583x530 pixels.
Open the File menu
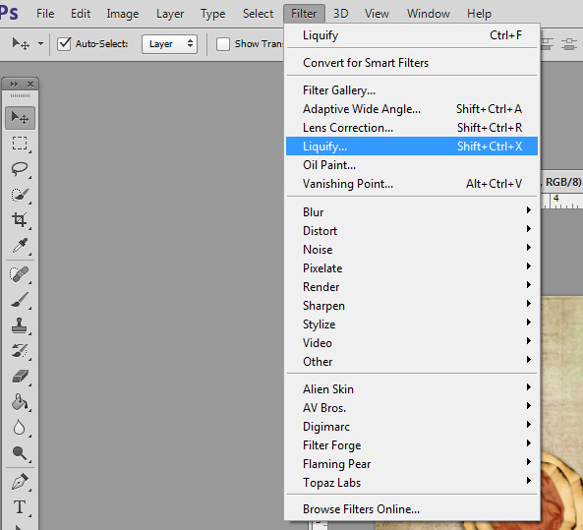point(45,14)
